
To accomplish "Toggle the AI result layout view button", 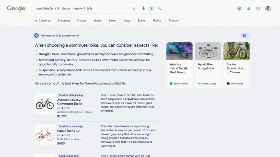I will pos(244,36).
